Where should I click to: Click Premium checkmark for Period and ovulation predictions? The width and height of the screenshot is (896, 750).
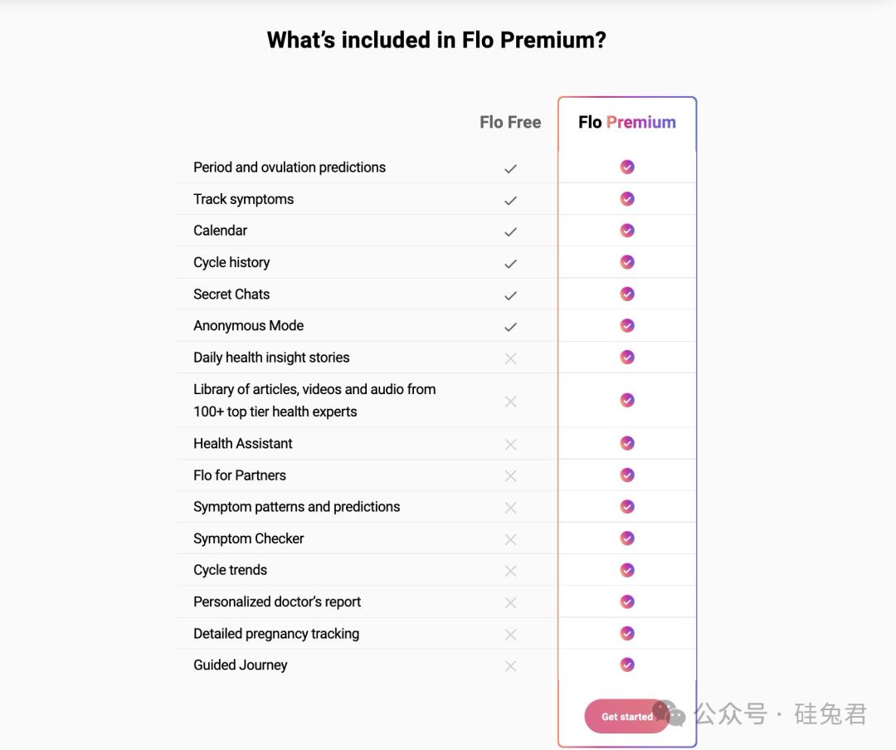click(627, 167)
